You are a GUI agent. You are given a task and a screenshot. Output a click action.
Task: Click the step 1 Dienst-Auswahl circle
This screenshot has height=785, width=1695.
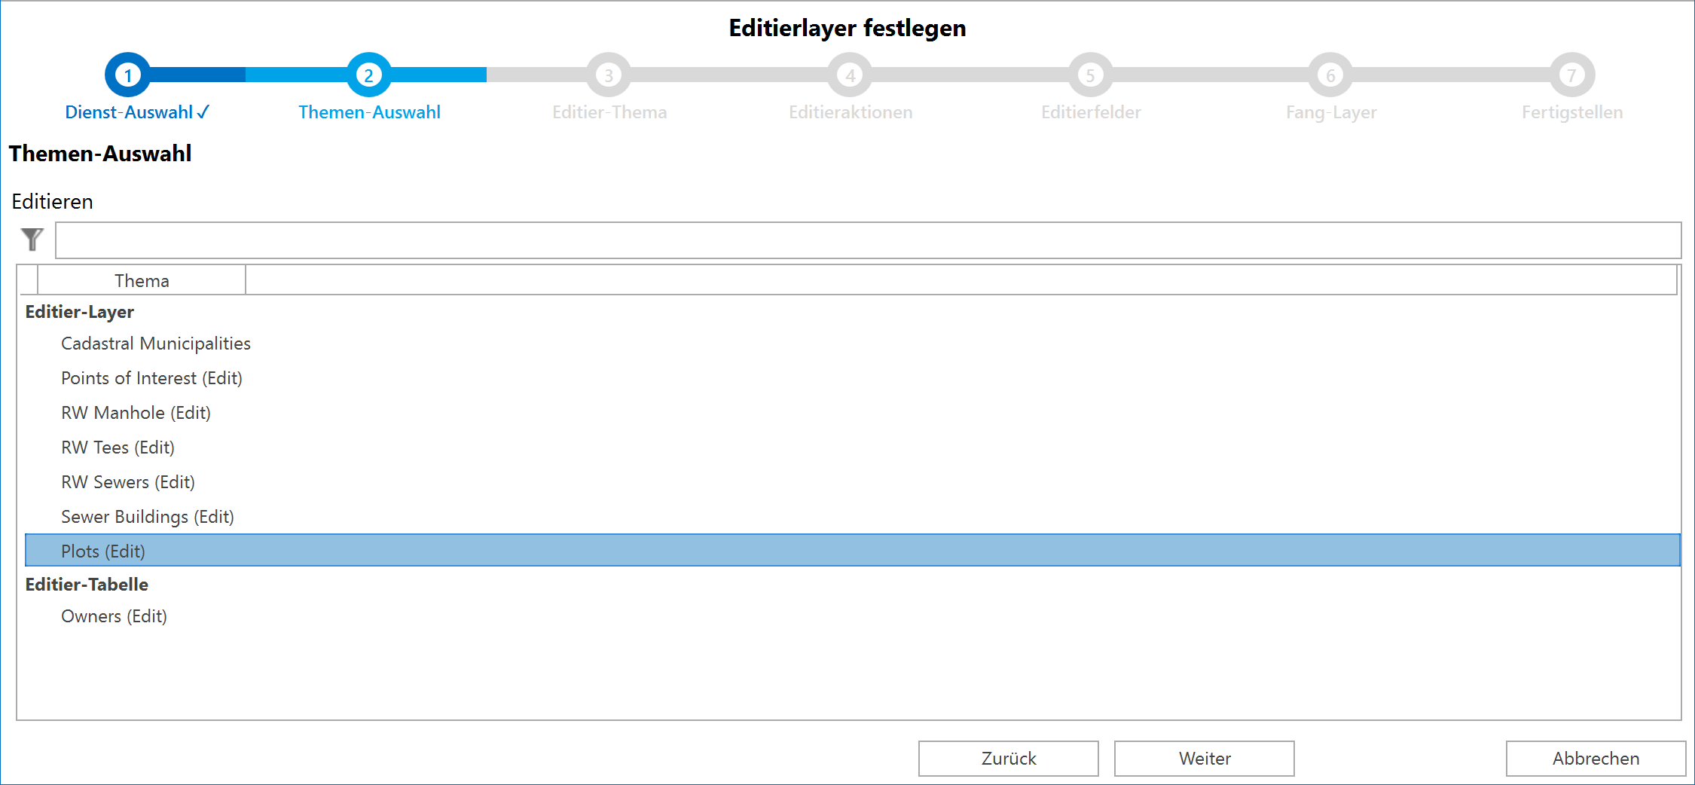128,75
